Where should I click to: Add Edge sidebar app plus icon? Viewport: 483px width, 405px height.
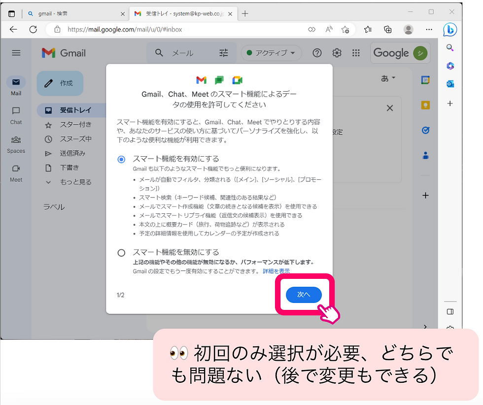[450, 103]
